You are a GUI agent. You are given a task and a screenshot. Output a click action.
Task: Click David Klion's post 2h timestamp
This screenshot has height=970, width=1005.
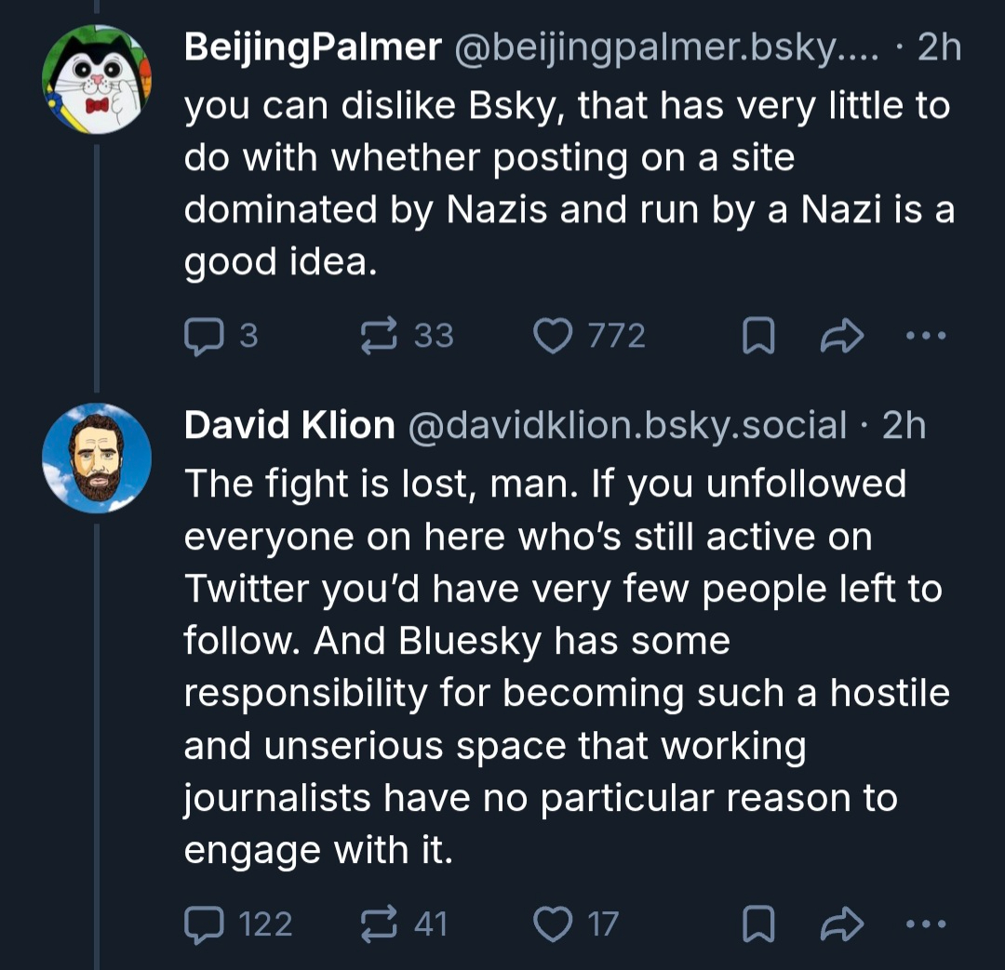(x=904, y=425)
